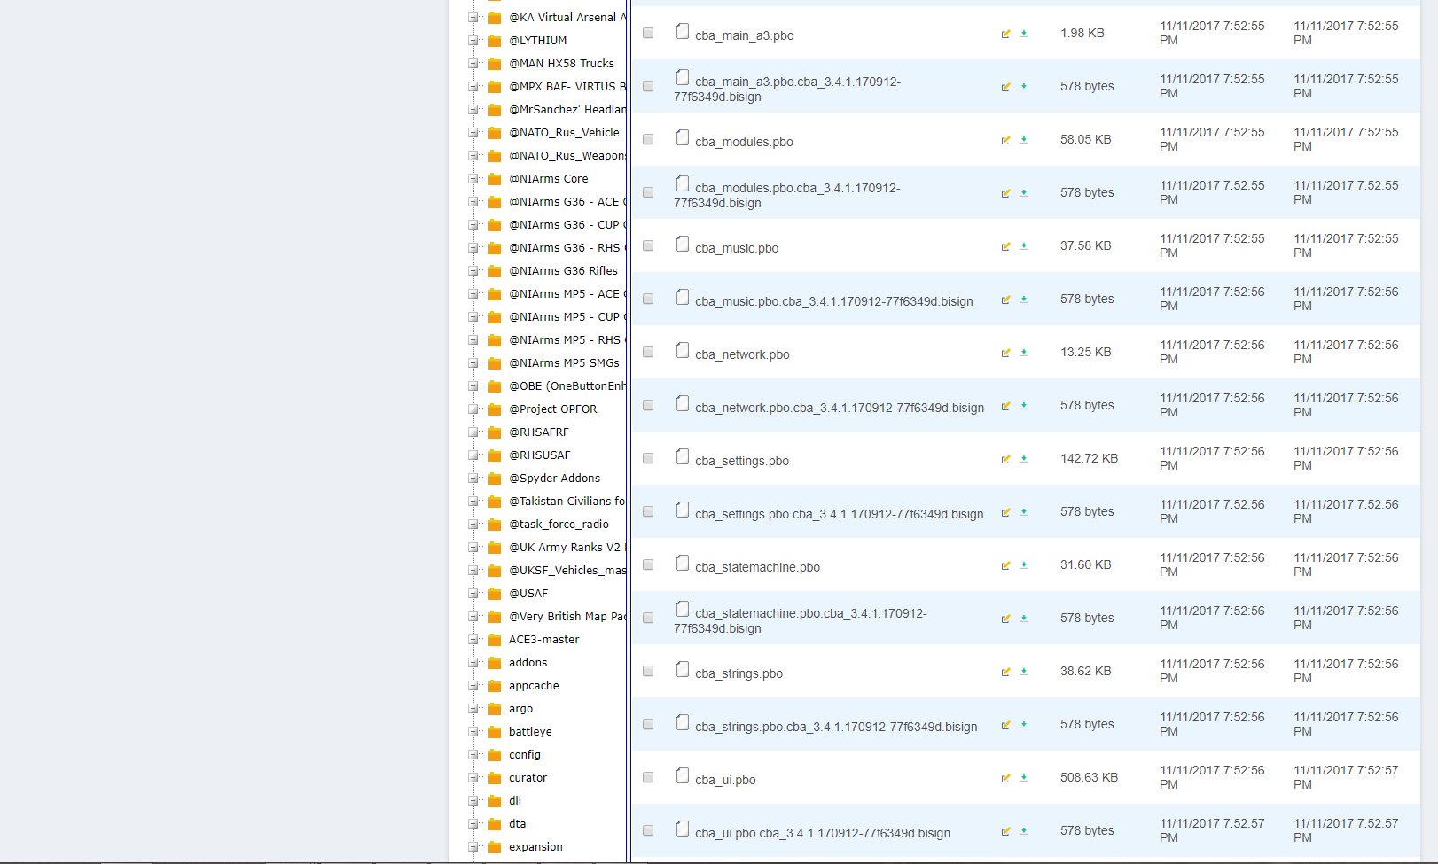This screenshot has width=1438, height=864.
Task: Click the download arrow for cba_modules.pbo
Action: tap(1025, 140)
